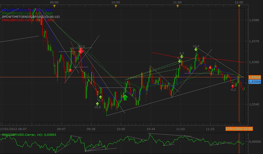Select the SHOWTIMETOEND(GBP/USD) indicator label

(x=30, y=17)
